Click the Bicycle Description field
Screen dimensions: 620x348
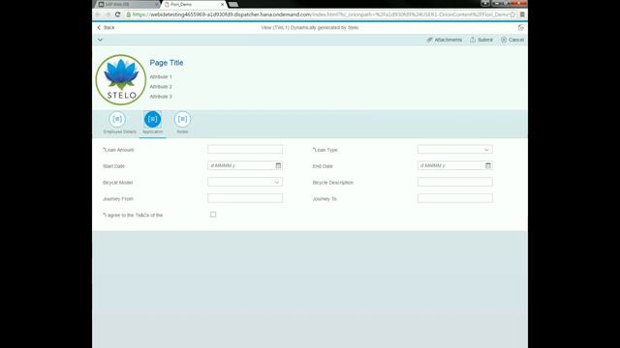455,182
